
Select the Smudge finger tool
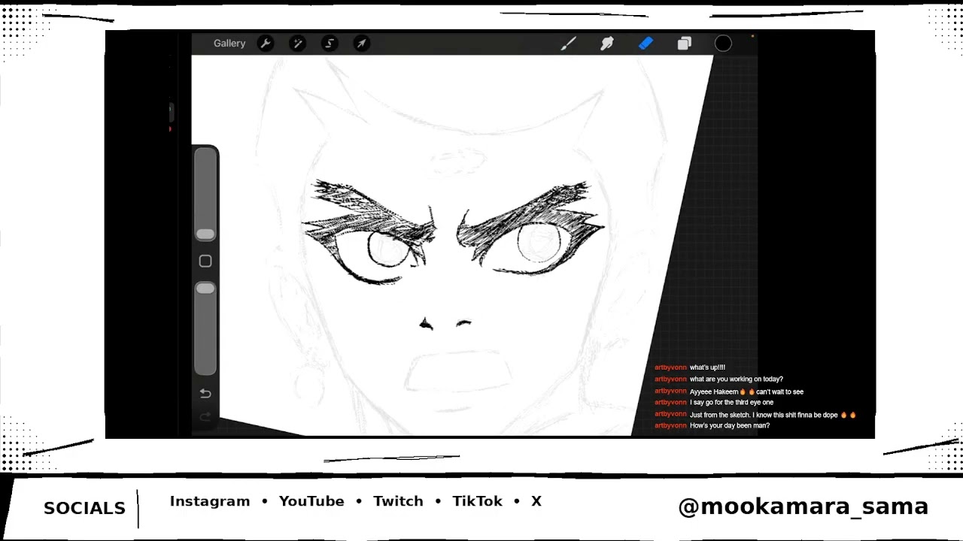607,44
